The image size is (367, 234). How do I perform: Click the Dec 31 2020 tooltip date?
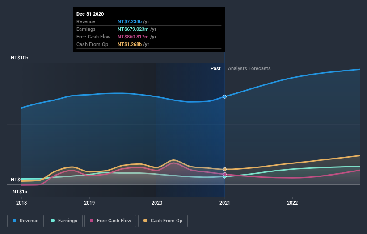pyautogui.click(x=90, y=14)
